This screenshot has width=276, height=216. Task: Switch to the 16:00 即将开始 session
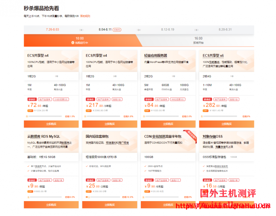(199, 40)
